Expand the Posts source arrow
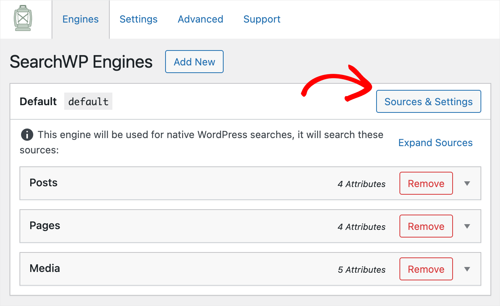This screenshot has height=306, width=500. coord(467,184)
